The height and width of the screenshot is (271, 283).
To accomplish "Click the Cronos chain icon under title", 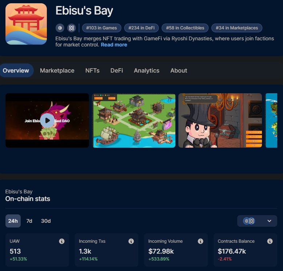I will [x=60, y=28].
